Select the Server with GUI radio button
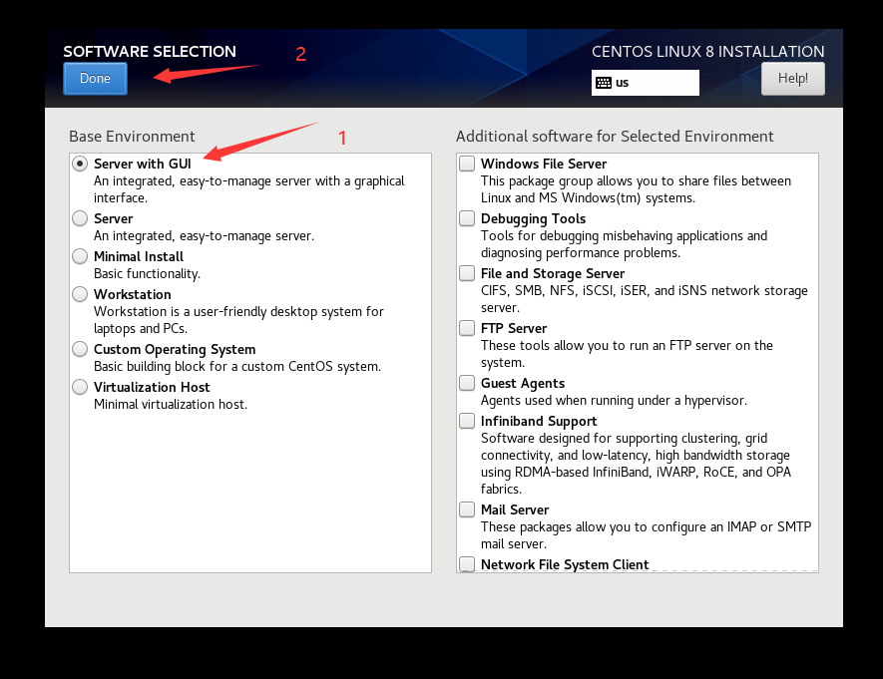883x679 pixels. (80, 164)
